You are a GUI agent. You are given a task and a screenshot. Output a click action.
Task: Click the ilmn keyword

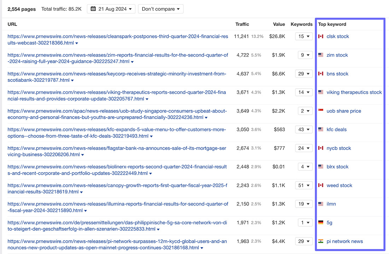[x=331, y=204]
